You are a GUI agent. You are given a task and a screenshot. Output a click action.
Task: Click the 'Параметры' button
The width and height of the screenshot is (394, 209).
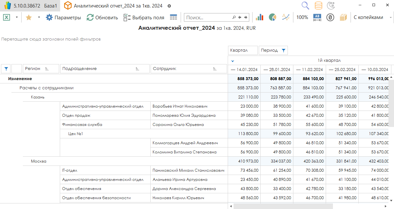click(63, 18)
